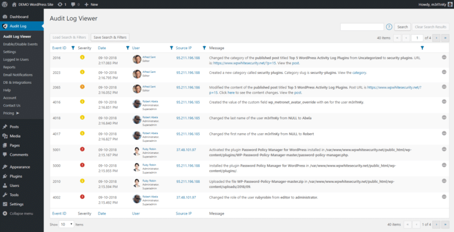Sort by Event ID column header
The height and width of the screenshot is (232, 454).
(x=59, y=48)
